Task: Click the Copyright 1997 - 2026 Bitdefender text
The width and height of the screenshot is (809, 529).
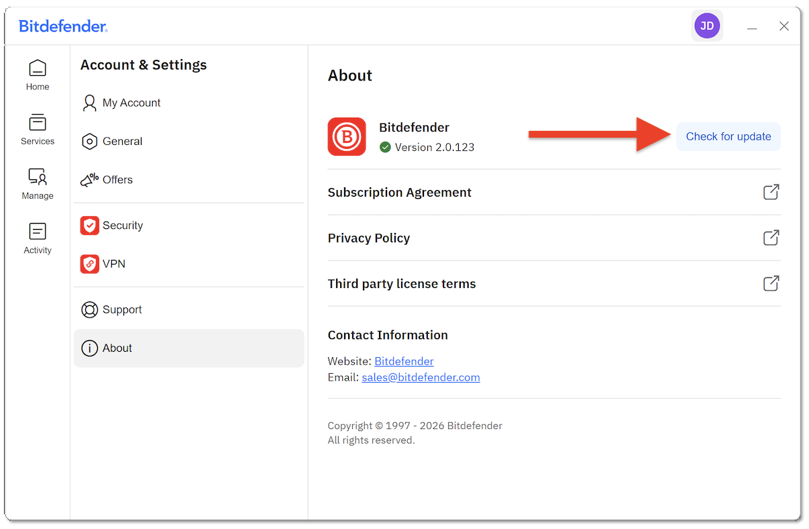Action: [415, 426]
